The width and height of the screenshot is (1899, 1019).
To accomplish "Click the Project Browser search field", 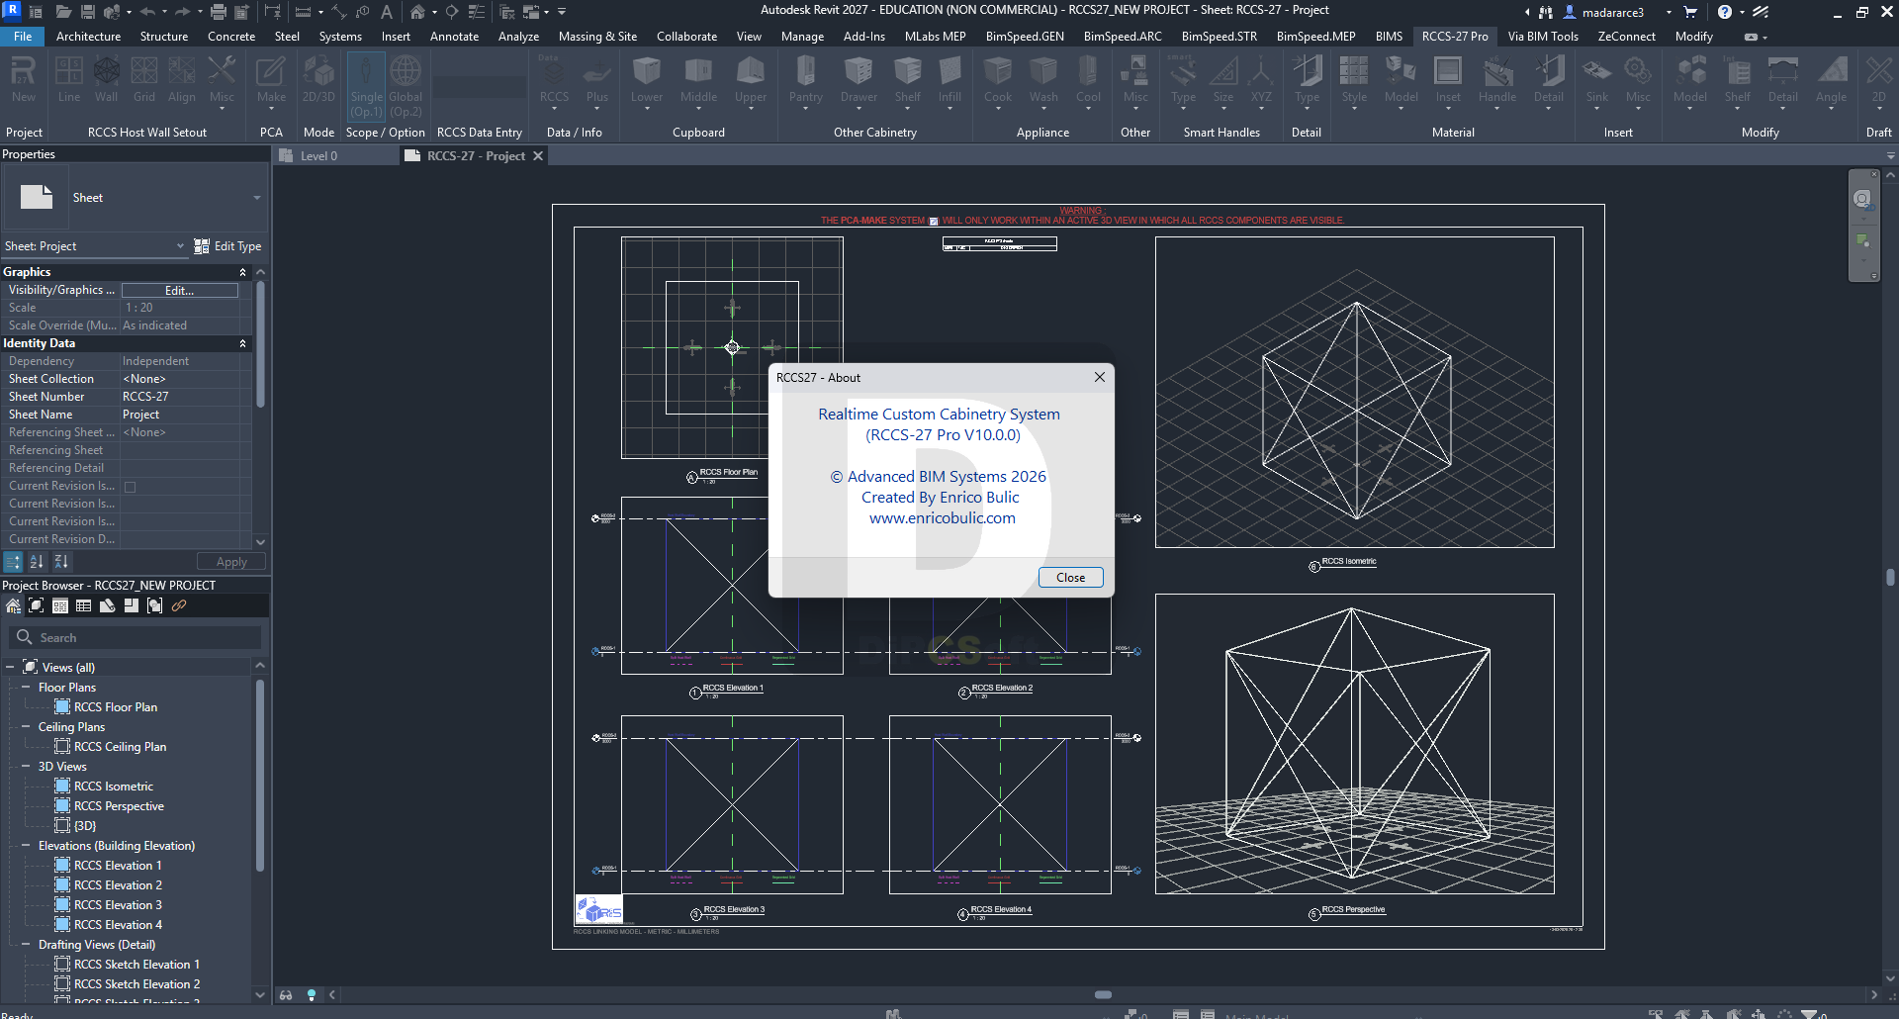I will point(135,638).
